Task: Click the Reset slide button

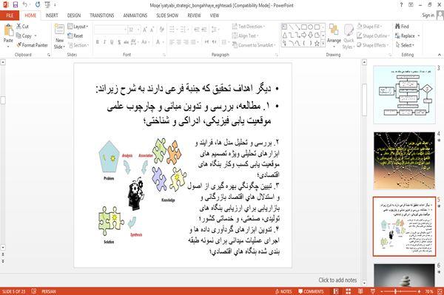Action: 75,35
